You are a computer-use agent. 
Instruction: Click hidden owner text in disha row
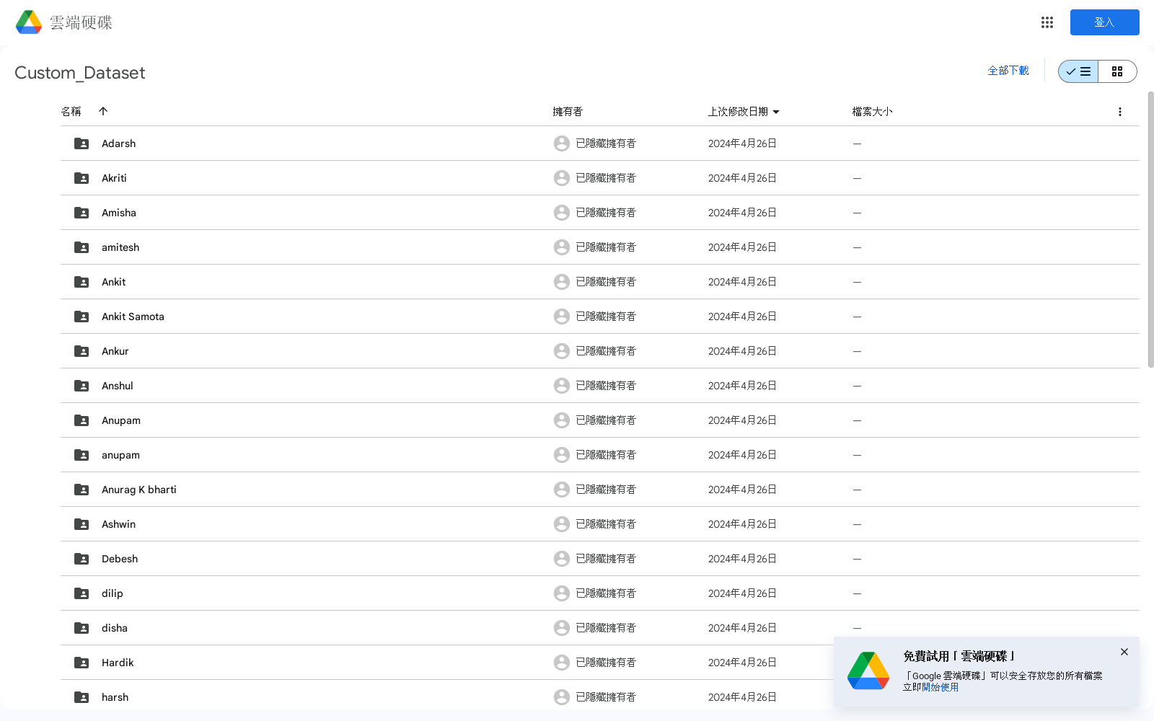[606, 628]
